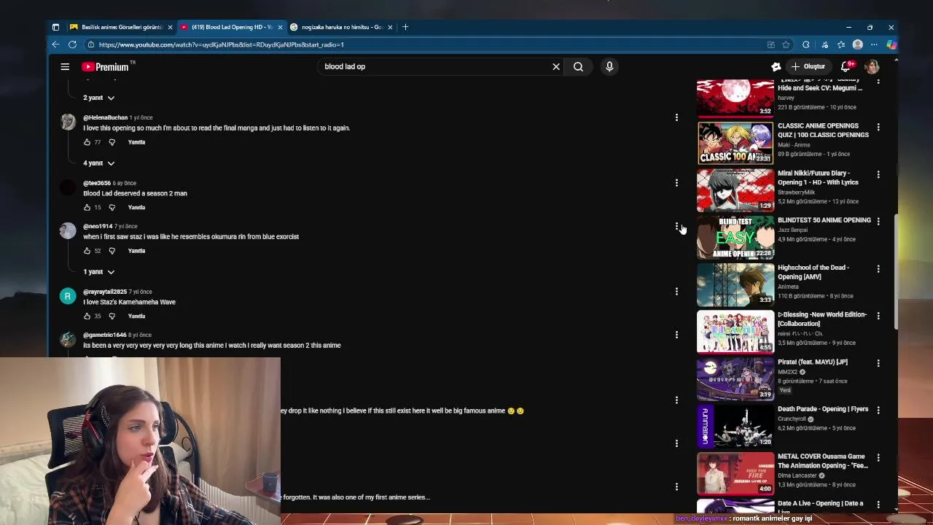Switch to Basilisk anime Görselleri tab

(121, 27)
